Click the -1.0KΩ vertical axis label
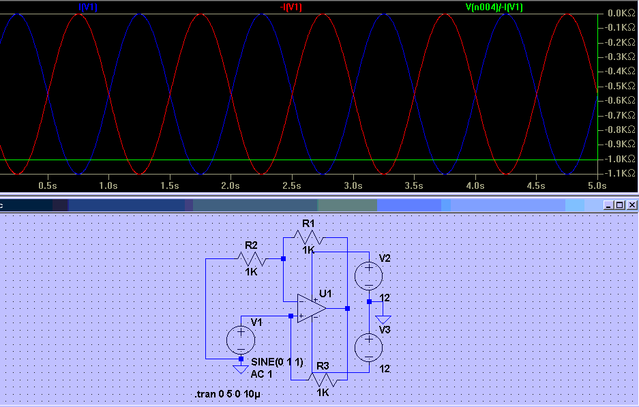This screenshot has height=407, width=639. (x=621, y=159)
